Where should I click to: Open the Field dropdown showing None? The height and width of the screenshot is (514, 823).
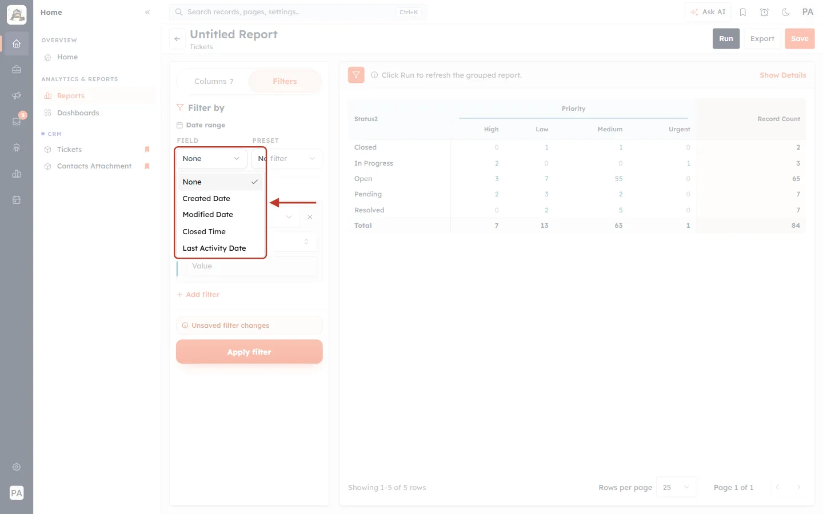point(211,159)
